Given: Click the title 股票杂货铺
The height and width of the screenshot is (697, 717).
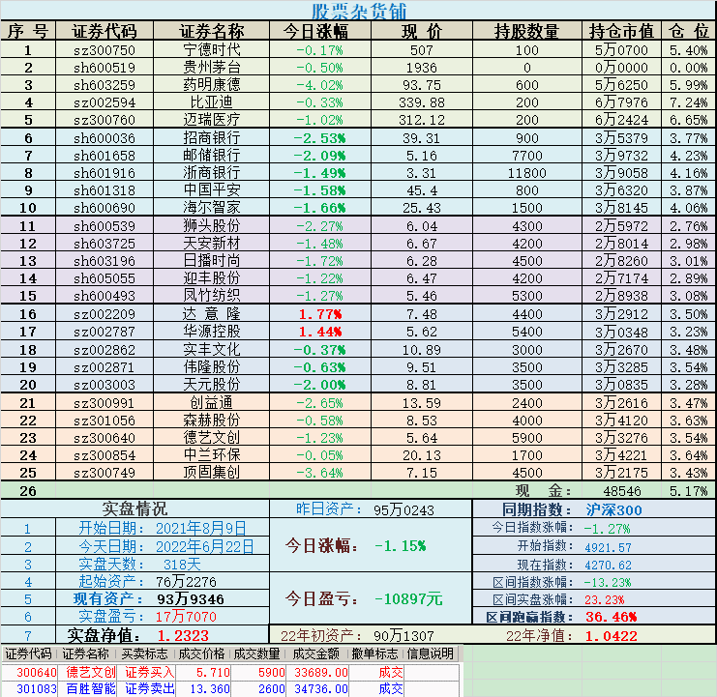Looking at the screenshot, I should 359,11.
